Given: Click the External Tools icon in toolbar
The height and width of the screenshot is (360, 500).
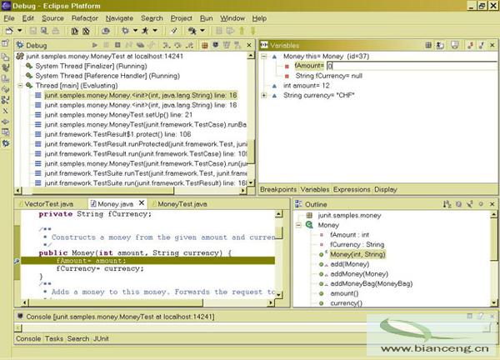Looking at the screenshot, I should [x=192, y=31].
